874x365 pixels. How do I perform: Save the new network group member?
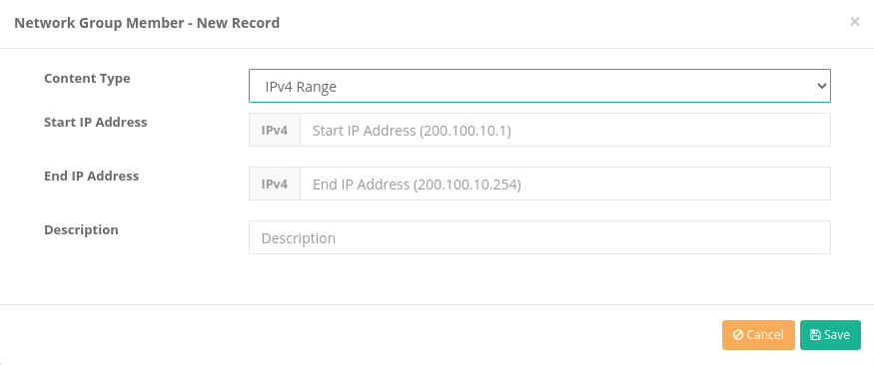(830, 335)
